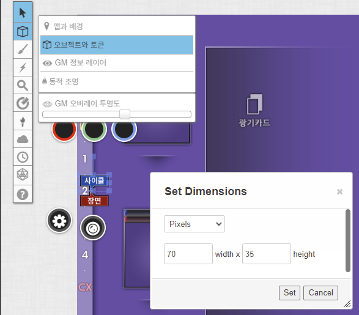Open the layer cube tool
Image resolution: width=359 pixels, height=315 pixels.
(x=23, y=31)
